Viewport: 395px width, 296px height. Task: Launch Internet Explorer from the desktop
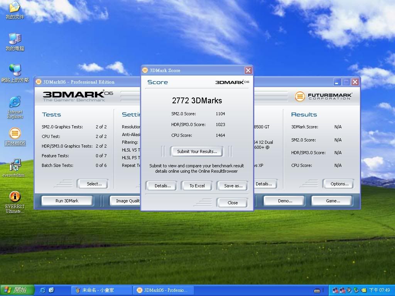pos(15,107)
